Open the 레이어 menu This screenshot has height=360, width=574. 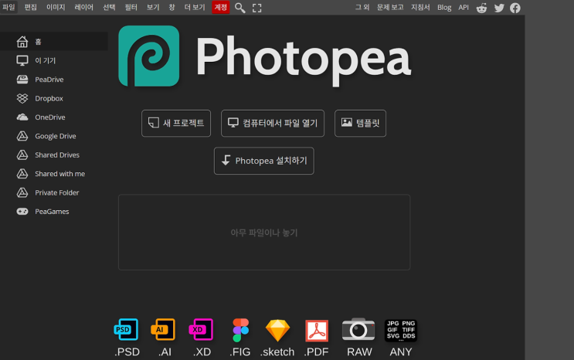pos(84,7)
